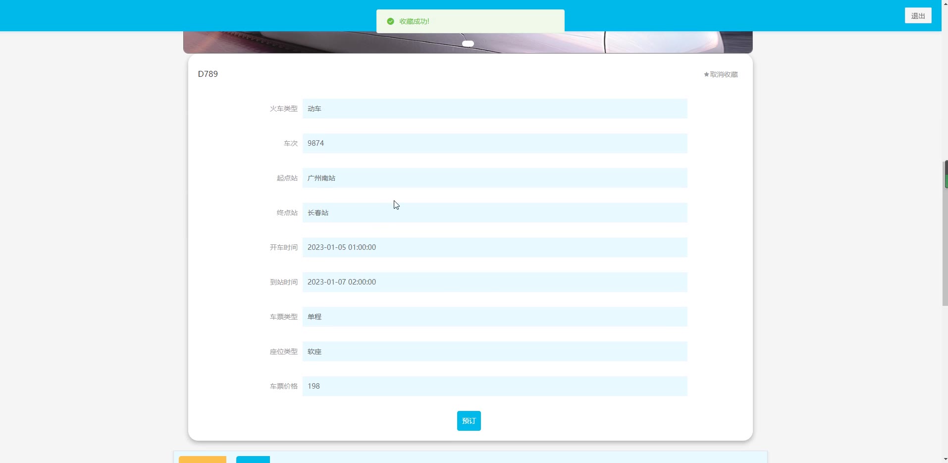
Task: Click the 火车类型 label
Action: tap(283, 109)
